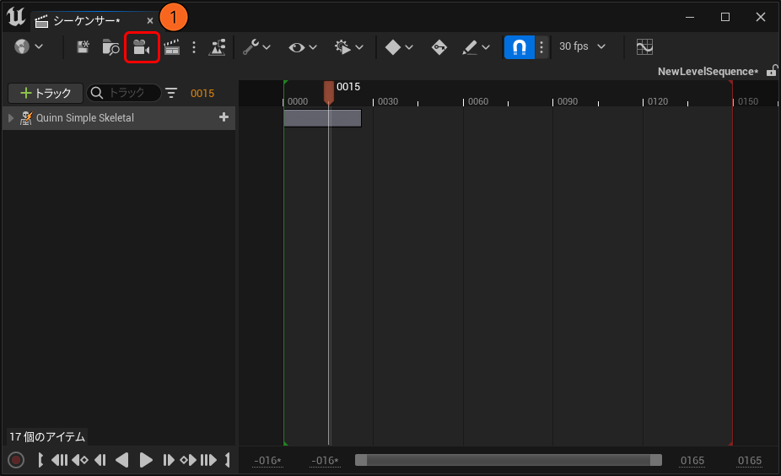This screenshot has width=781, height=476.
Task: Open the eye view options dropdown
Action: [302, 47]
